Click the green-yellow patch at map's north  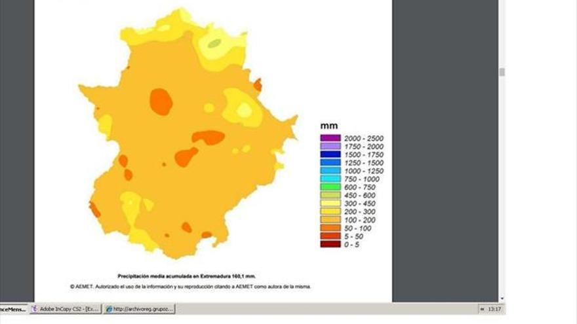[x=213, y=44]
